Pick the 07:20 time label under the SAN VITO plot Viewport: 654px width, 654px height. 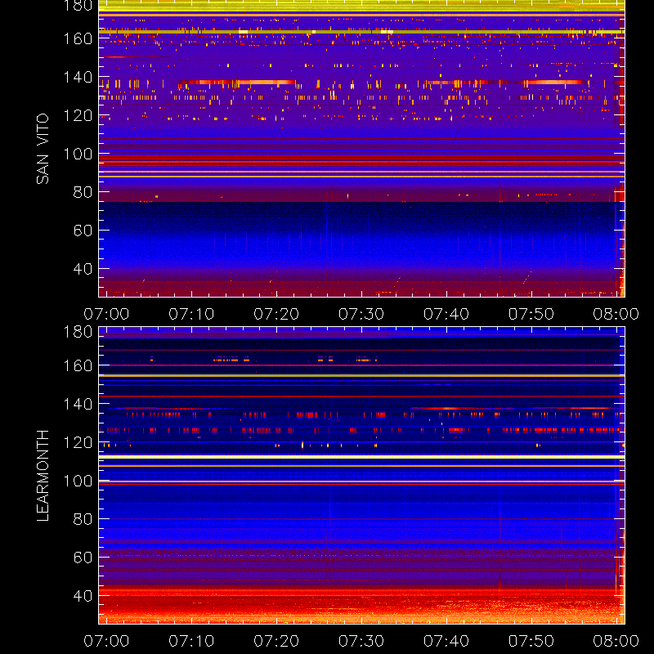point(276,314)
